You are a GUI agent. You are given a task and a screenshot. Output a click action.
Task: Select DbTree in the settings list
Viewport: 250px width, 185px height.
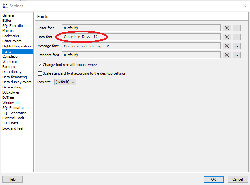[x=17, y=97]
